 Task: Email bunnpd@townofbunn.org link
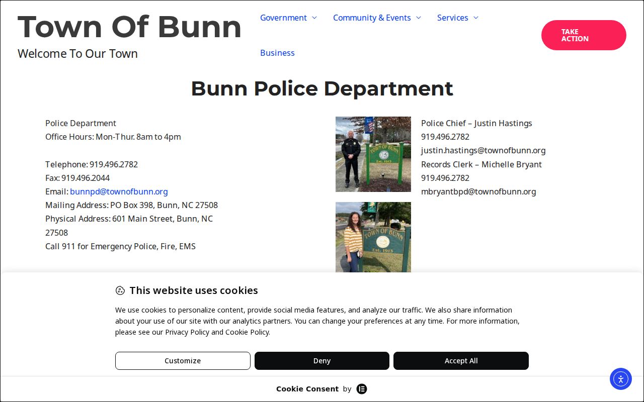119,191
